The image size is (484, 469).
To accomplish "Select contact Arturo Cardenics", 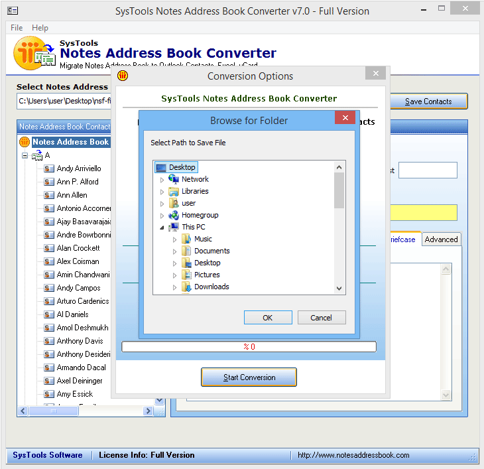I will pos(83,301).
